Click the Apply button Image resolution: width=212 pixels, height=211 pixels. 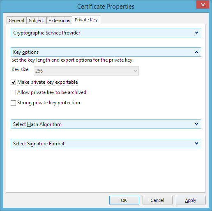click(191, 200)
